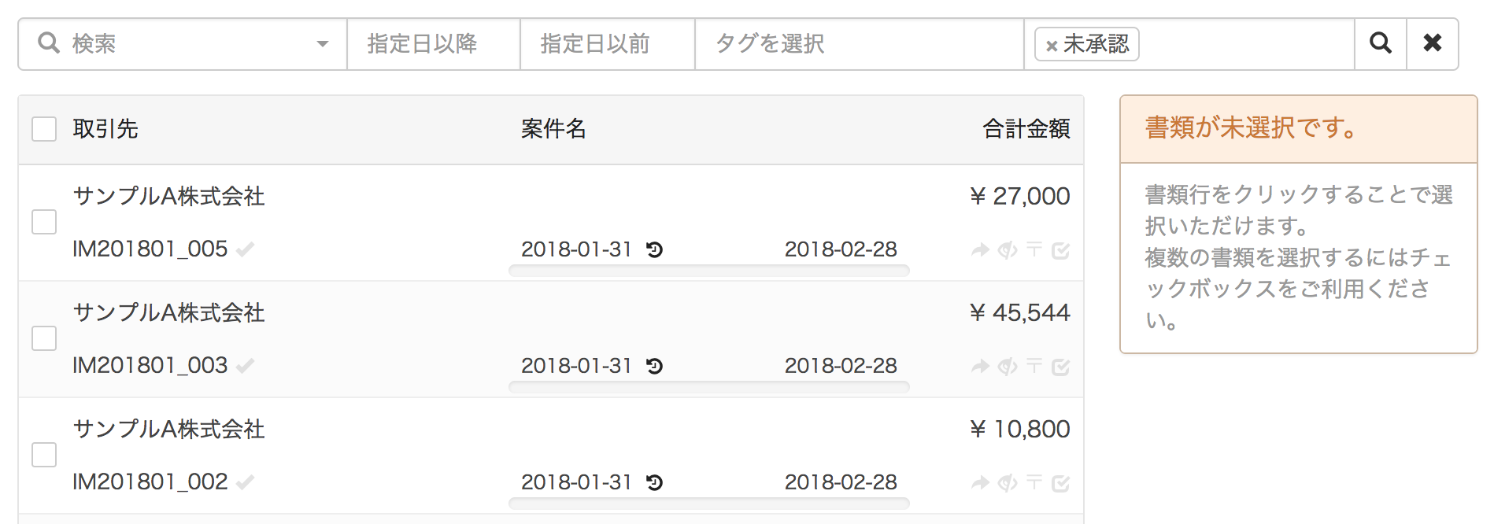Clear all filters with the X button

[1433, 44]
